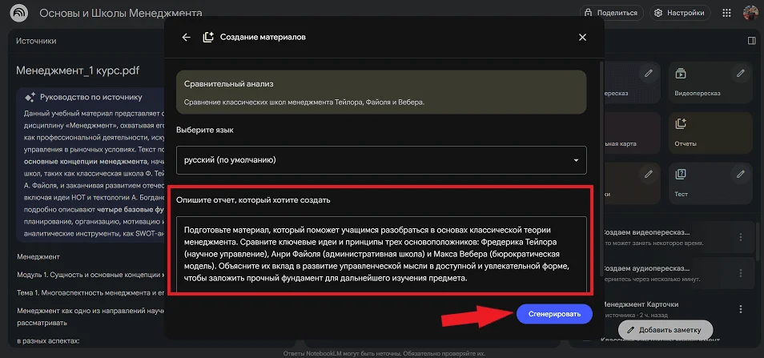The image size is (764, 358).
Task: Click the Поделиться share button
Action: click(612, 13)
